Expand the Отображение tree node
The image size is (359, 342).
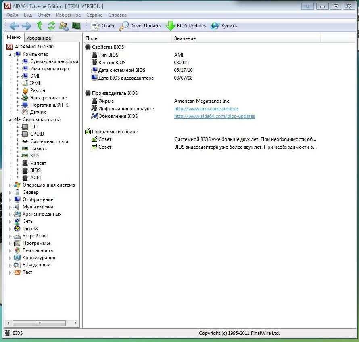(10, 200)
